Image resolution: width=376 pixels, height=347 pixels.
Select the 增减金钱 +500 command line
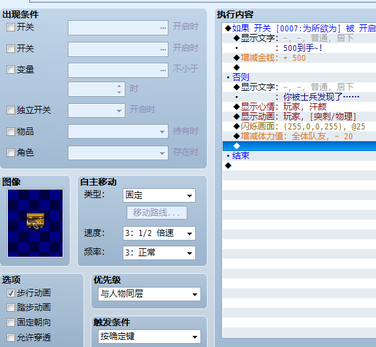(299, 58)
